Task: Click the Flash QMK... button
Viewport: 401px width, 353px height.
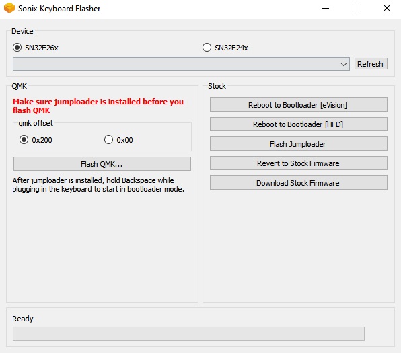Action: (102, 164)
